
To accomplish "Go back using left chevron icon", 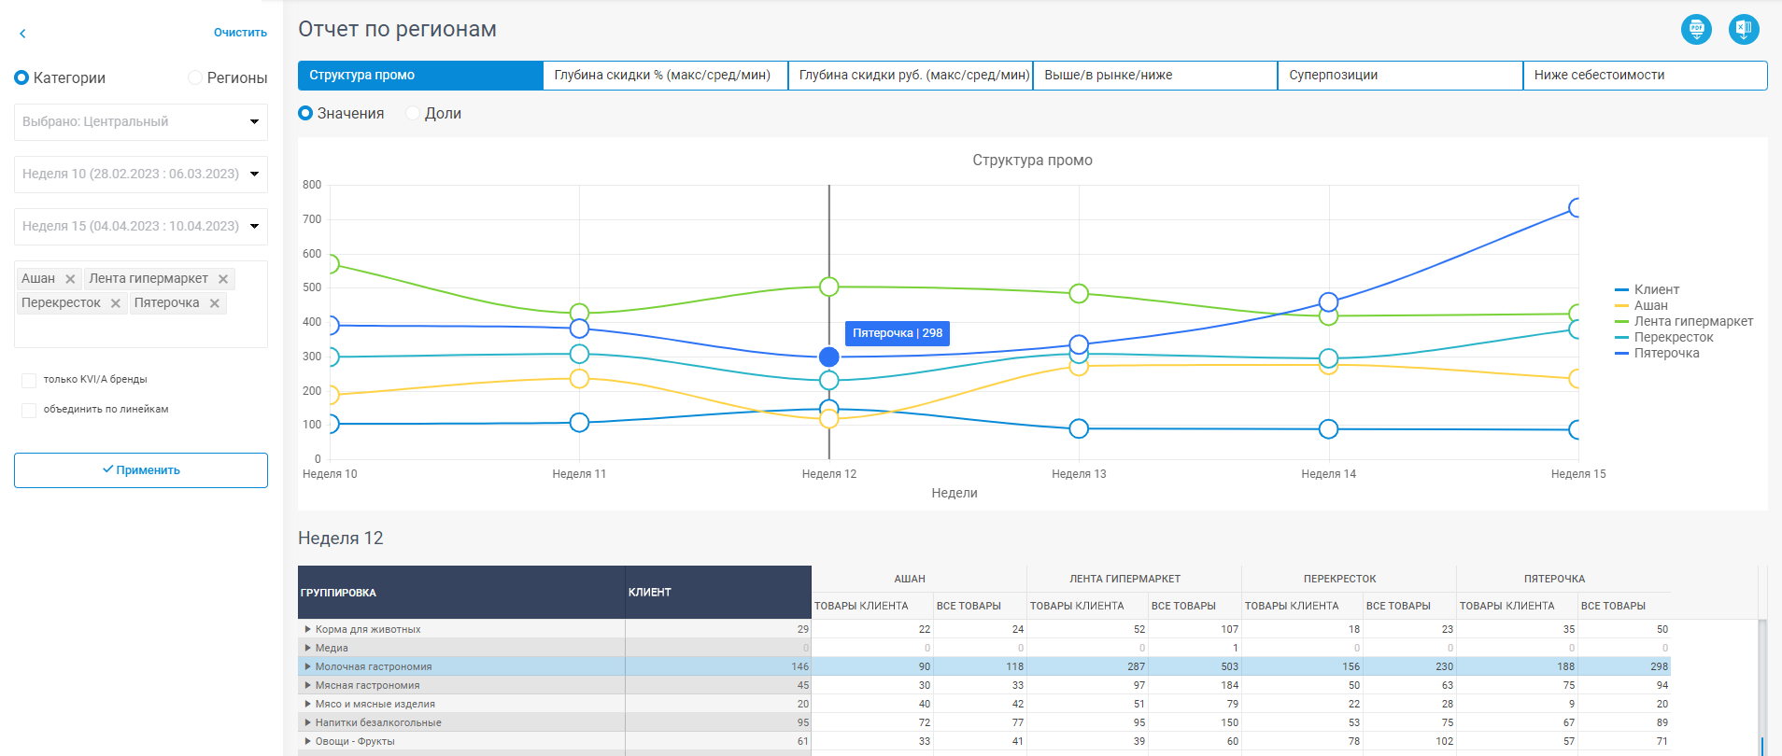I will pos(22,34).
